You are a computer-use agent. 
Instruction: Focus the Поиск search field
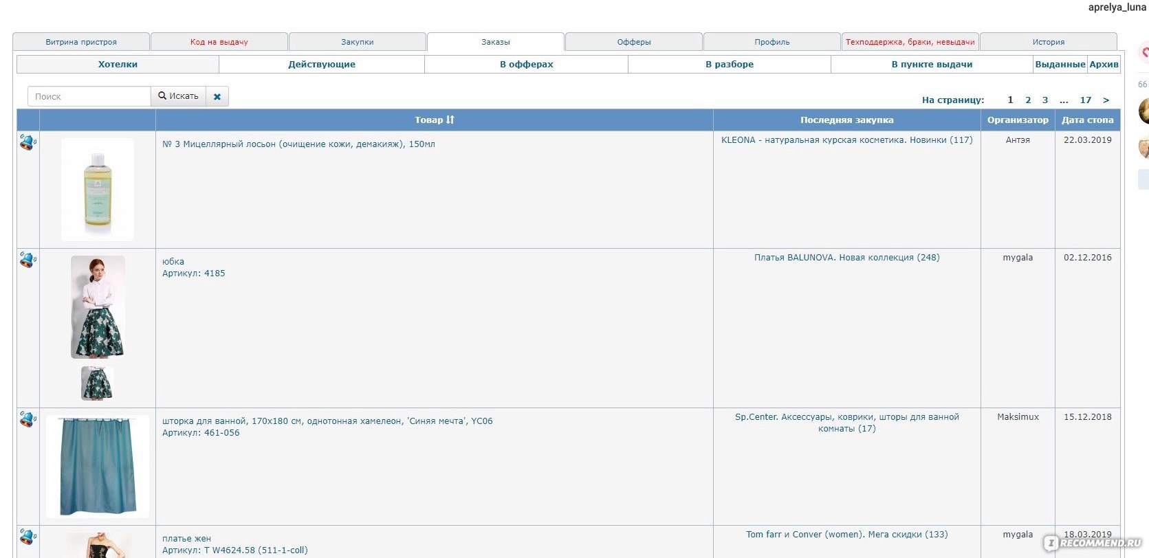tap(89, 96)
